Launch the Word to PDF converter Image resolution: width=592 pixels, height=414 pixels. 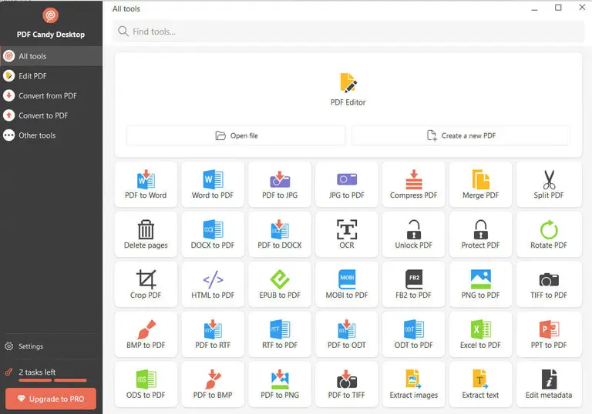[213, 185]
